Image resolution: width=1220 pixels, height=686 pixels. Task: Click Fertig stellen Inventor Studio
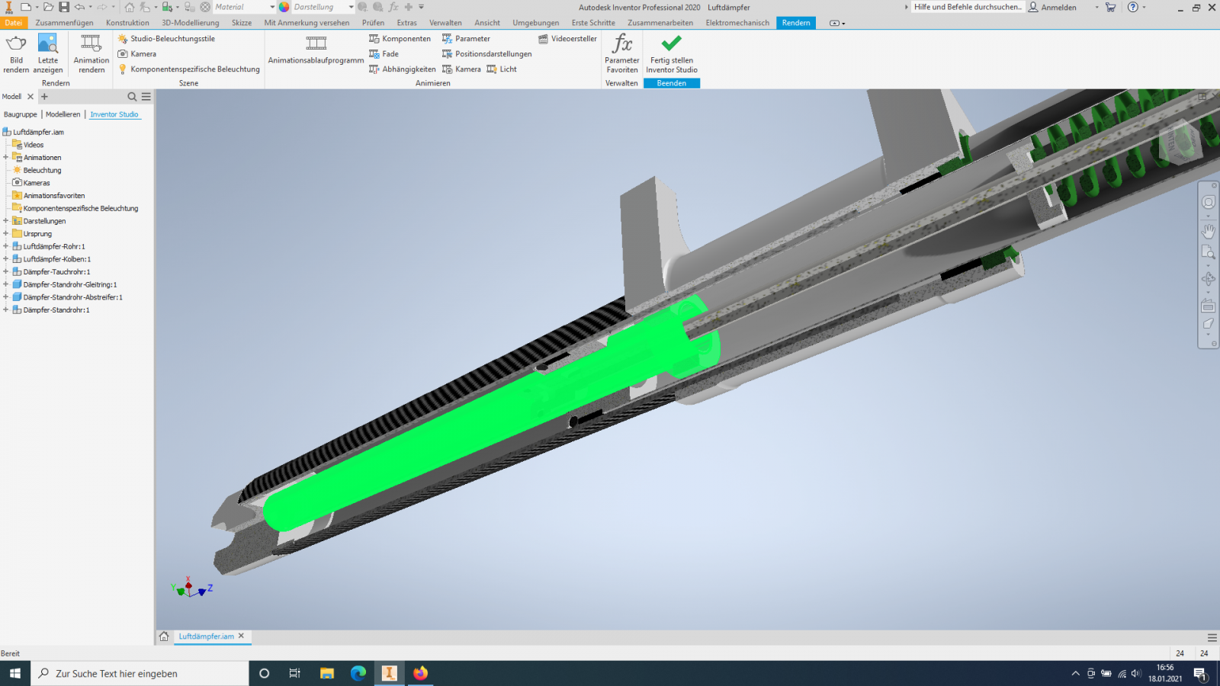[672, 53]
